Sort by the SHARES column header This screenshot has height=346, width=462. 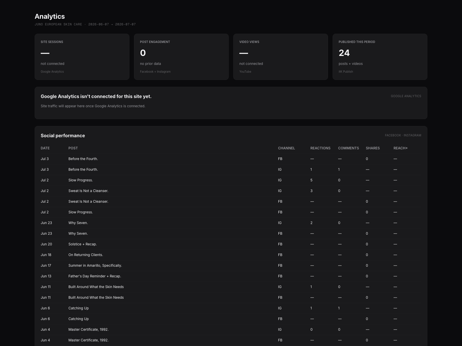pyautogui.click(x=373, y=148)
